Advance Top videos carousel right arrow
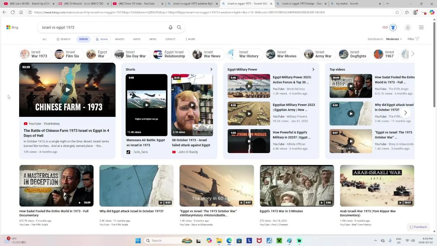The image size is (437, 246). (x=406, y=113)
